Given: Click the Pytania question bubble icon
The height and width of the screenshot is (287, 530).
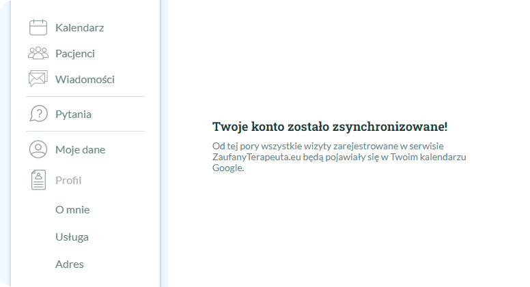Looking at the screenshot, I should coord(38,114).
